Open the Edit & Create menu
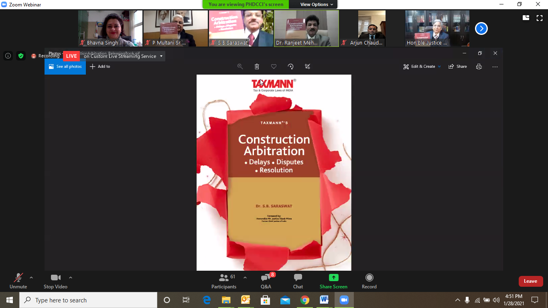 422,67
